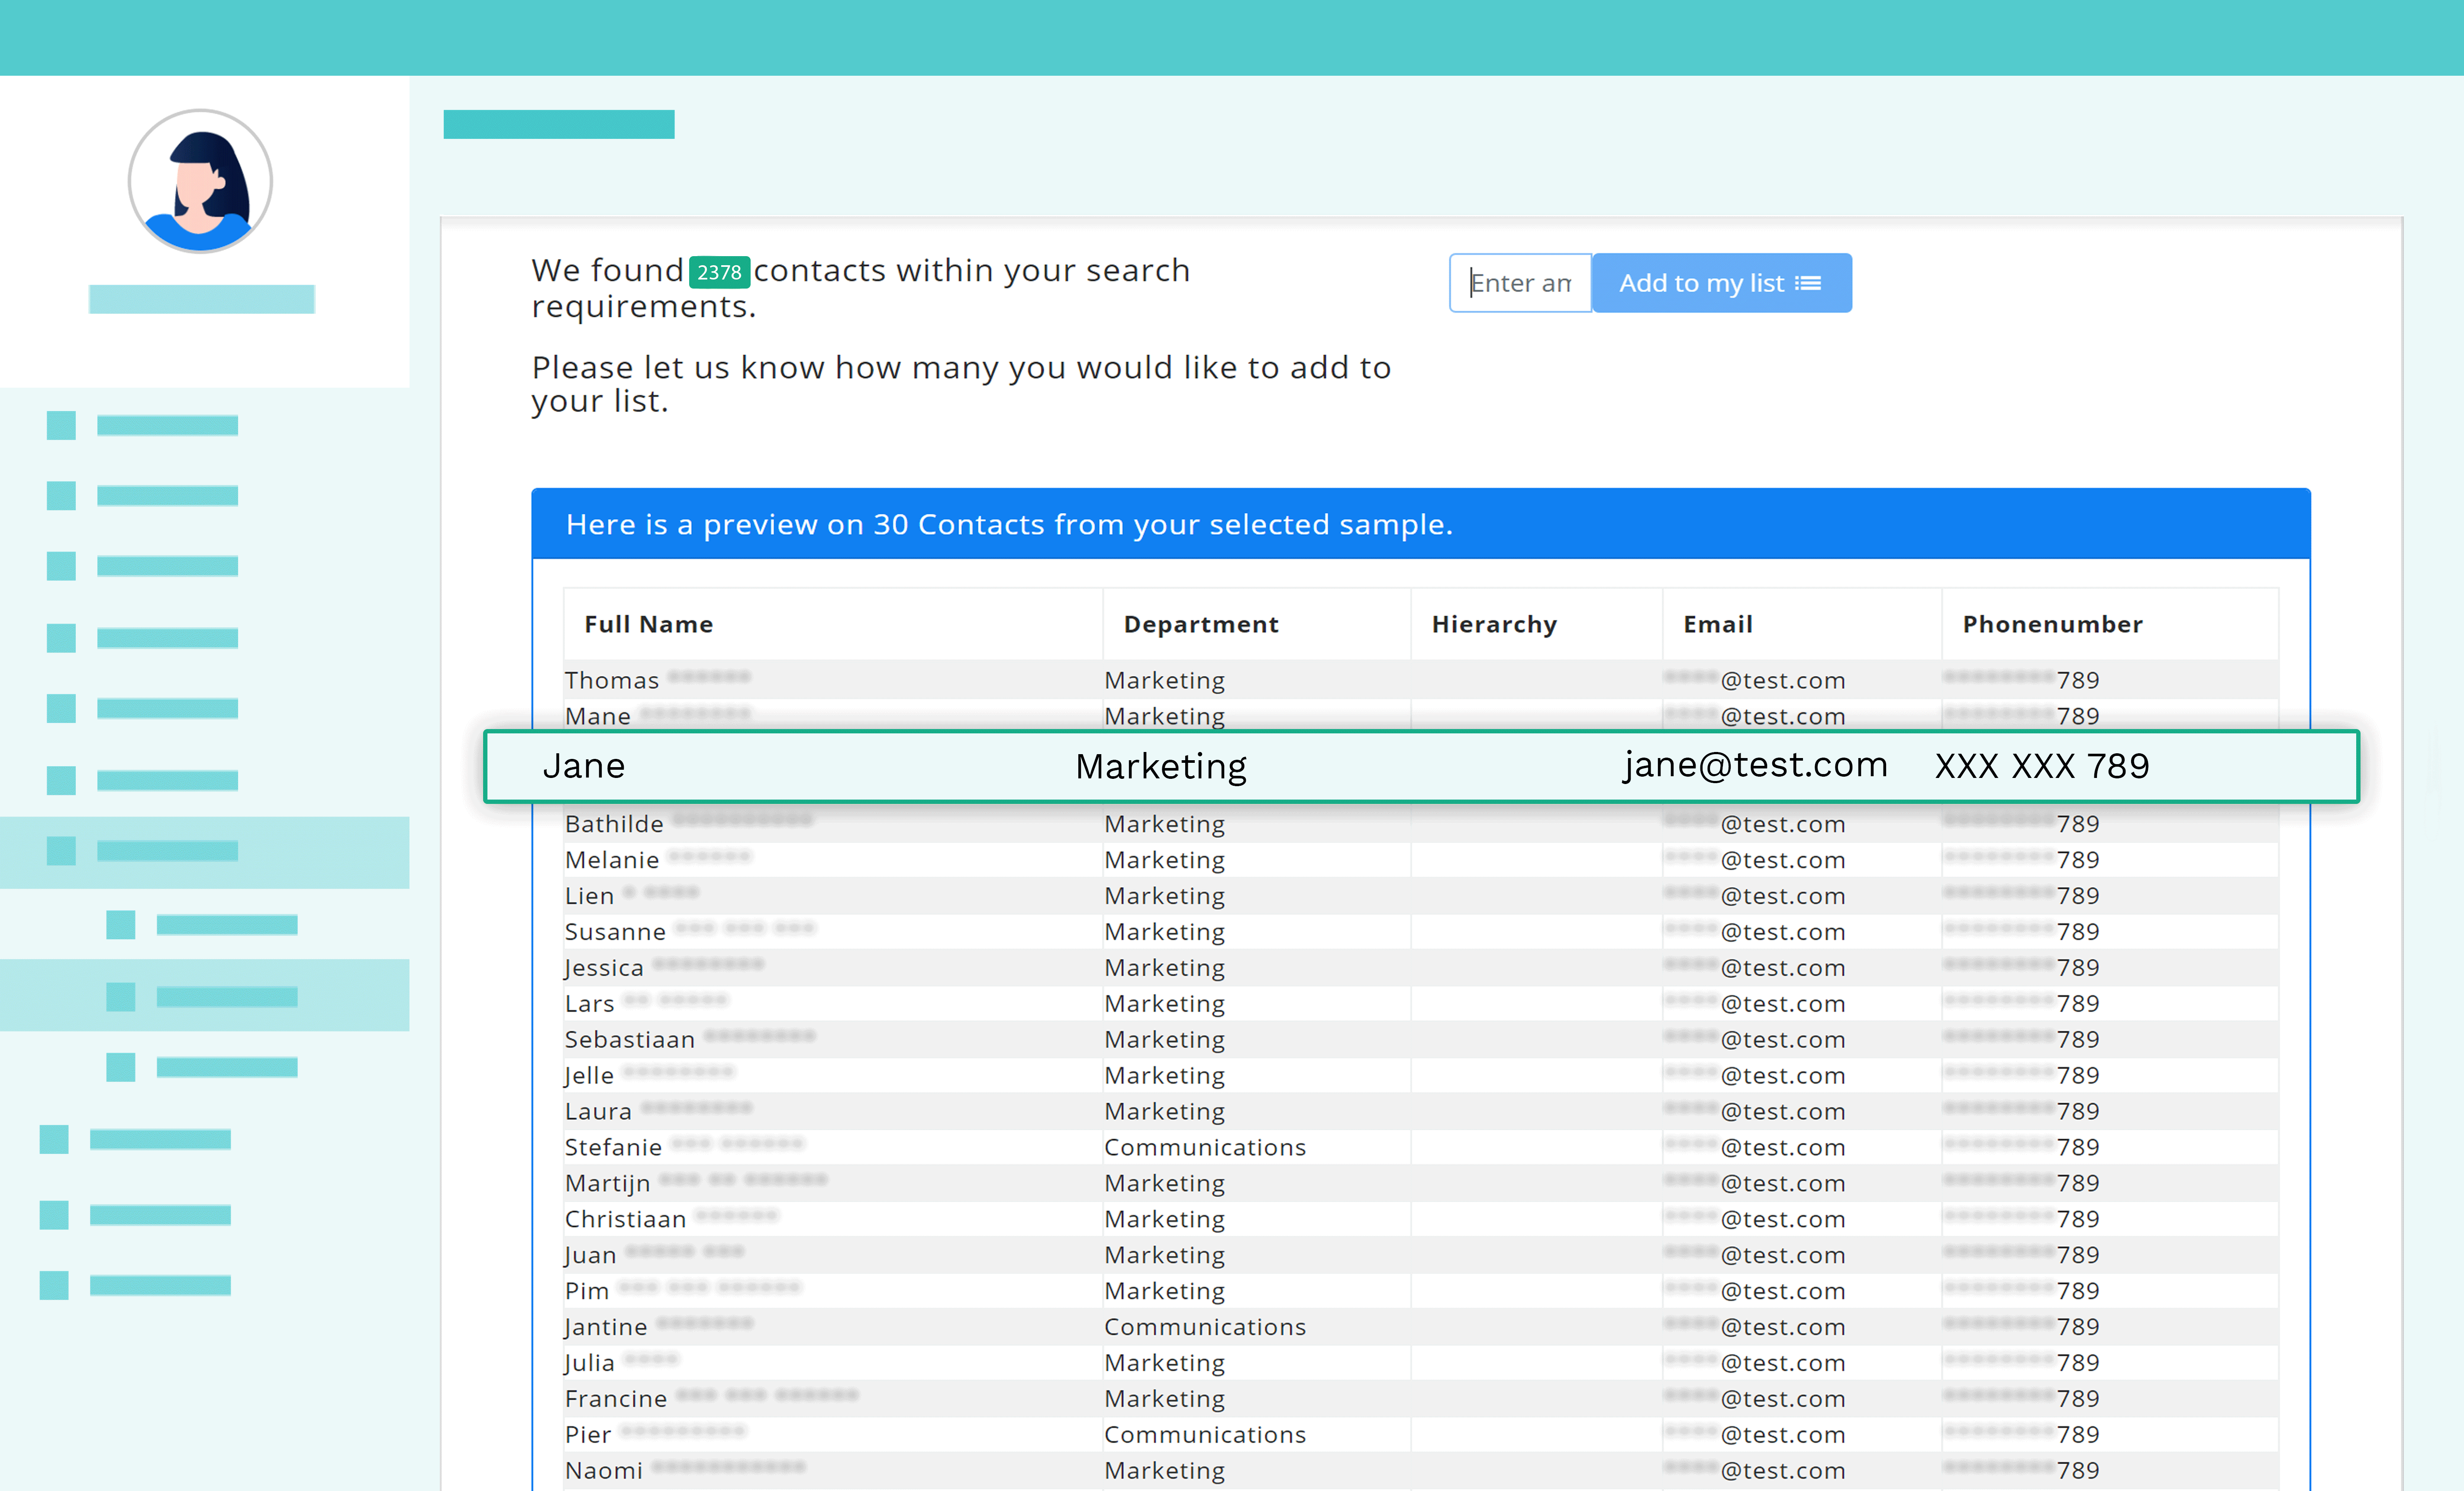Sort by the Full Name column header
Image resolution: width=2464 pixels, height=1491 pixels.
pyautogui.click(x=648, y=625)
